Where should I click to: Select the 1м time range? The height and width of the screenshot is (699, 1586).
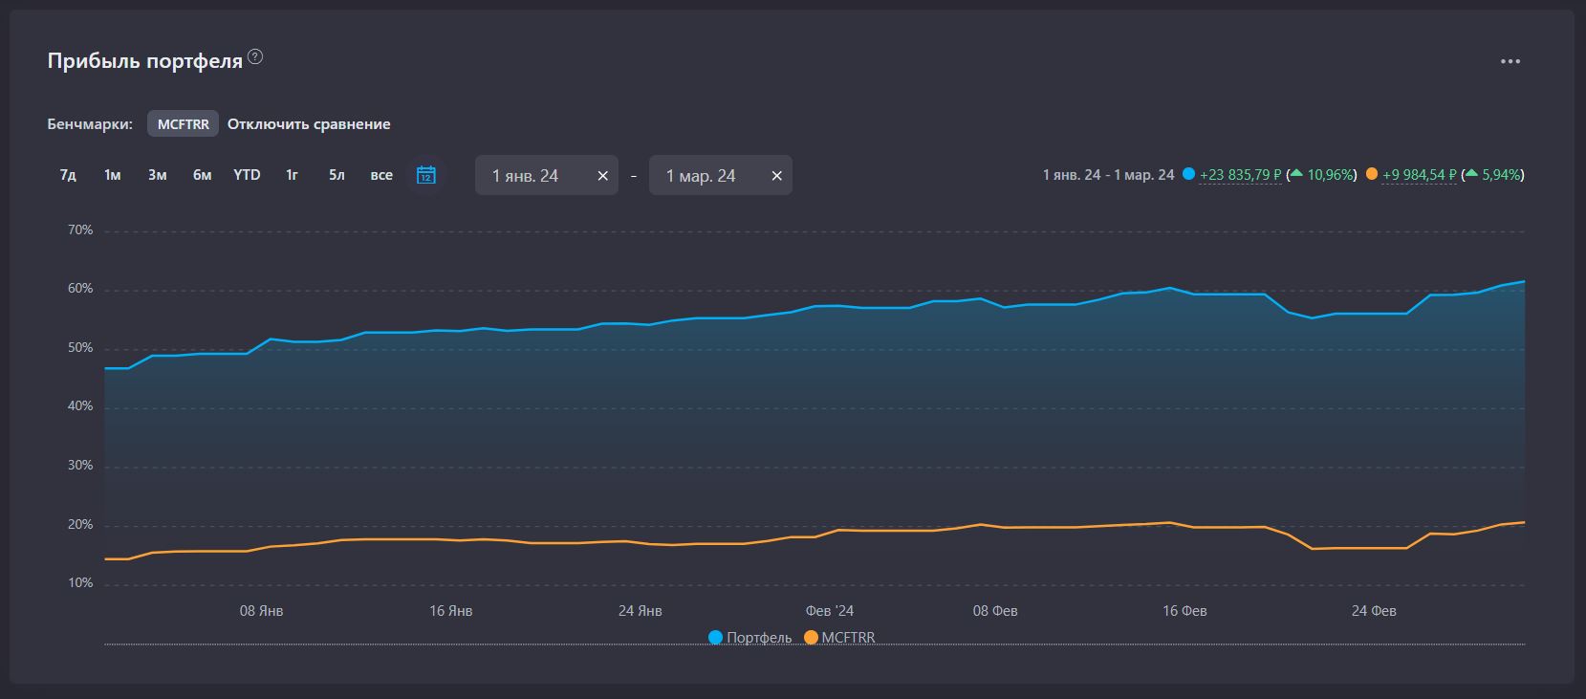(x=113, y=175)
